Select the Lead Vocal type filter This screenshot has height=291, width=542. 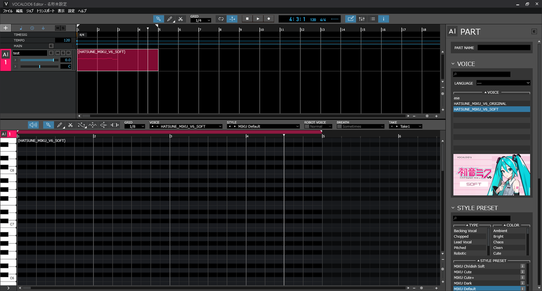470,242
